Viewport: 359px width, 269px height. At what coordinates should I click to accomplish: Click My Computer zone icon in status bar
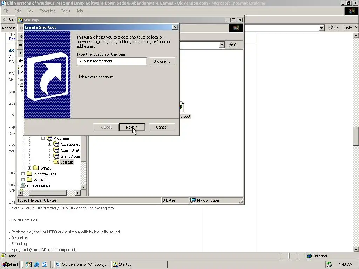(193, 200)
